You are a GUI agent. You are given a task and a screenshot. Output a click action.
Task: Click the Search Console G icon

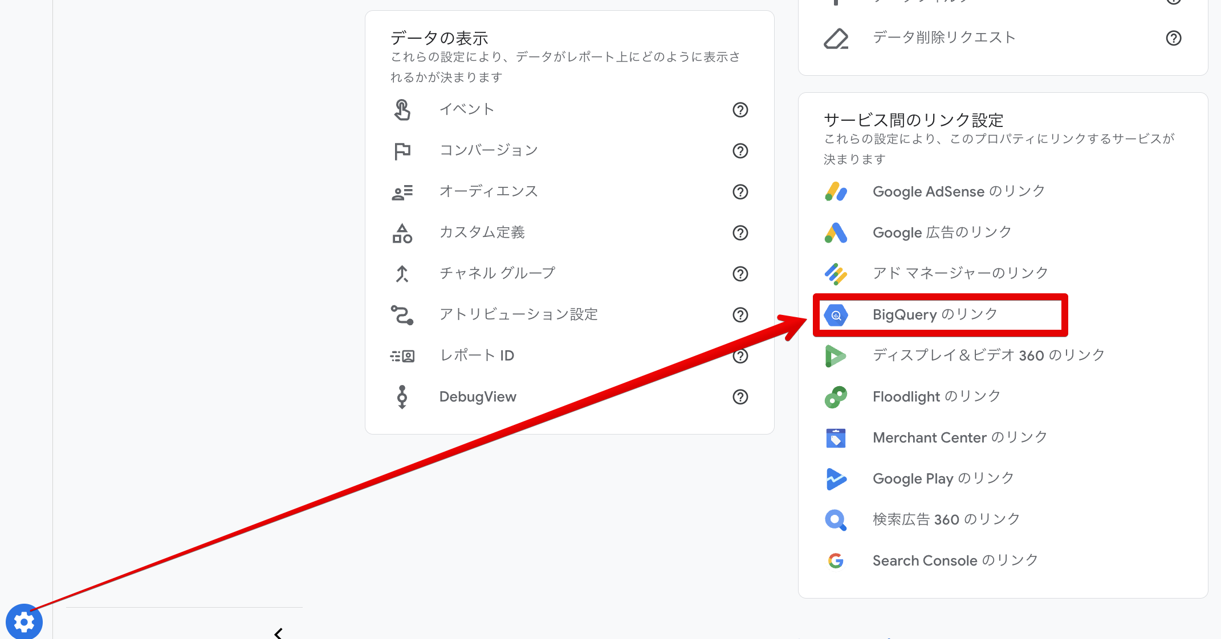(835, 560)
